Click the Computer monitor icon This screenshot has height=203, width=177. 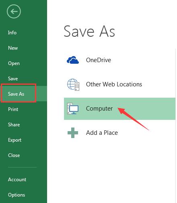[x=73, y=109]
